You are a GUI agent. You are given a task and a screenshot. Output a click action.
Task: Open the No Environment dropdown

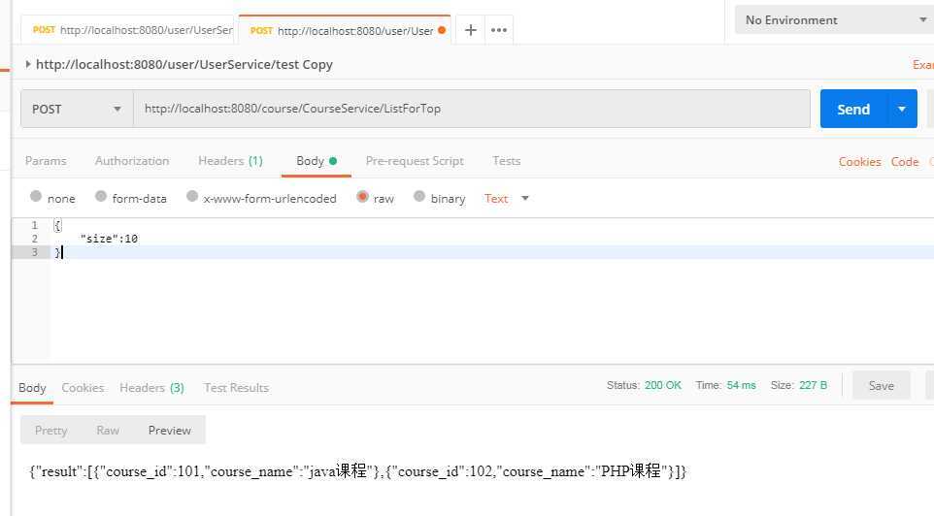pos(834,19)
